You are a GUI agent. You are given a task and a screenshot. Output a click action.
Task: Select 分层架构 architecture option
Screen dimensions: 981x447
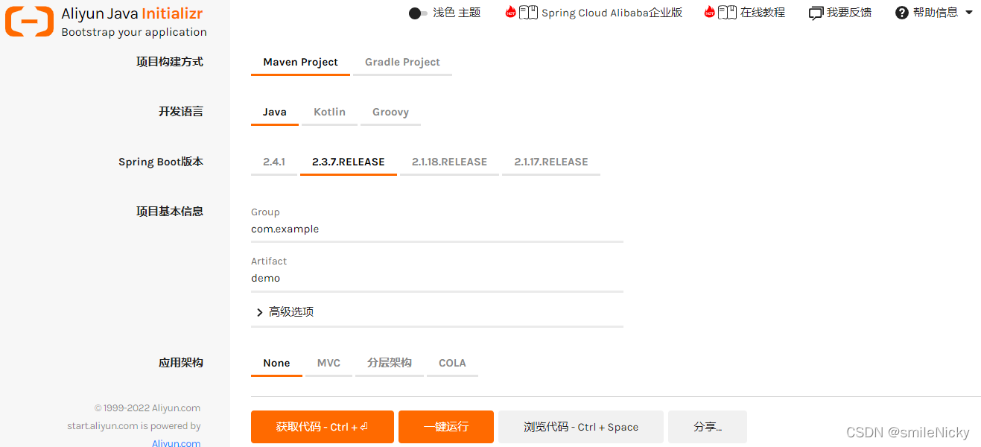pos(390,363)
